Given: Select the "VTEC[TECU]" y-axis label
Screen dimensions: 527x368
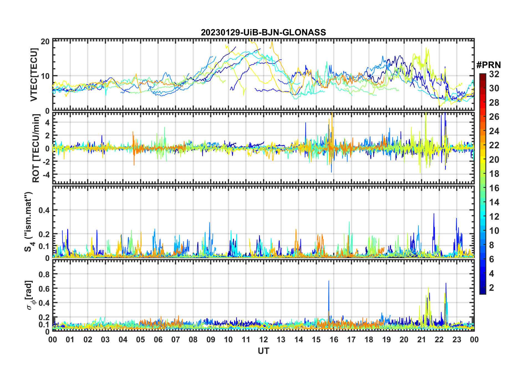Looking at the screenshot, I should 34,75.
